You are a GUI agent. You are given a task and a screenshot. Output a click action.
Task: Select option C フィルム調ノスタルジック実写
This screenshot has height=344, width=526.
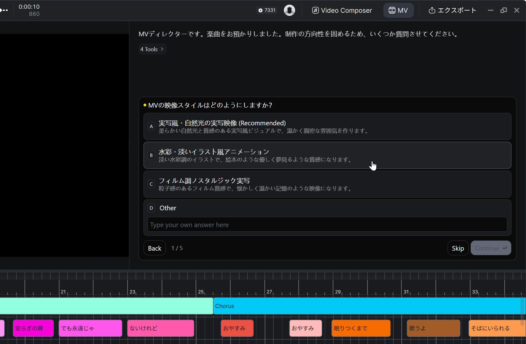327,184
